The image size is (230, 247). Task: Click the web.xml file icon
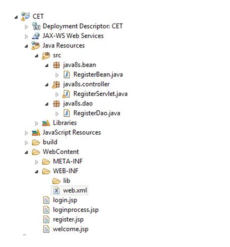56,190
